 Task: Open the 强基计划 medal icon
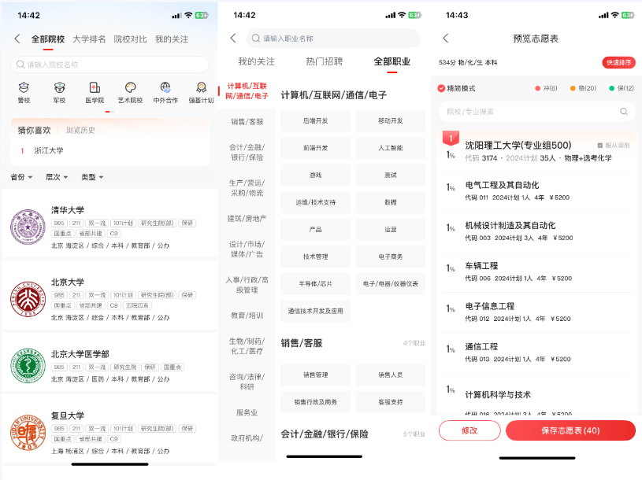tap(201, 87)
